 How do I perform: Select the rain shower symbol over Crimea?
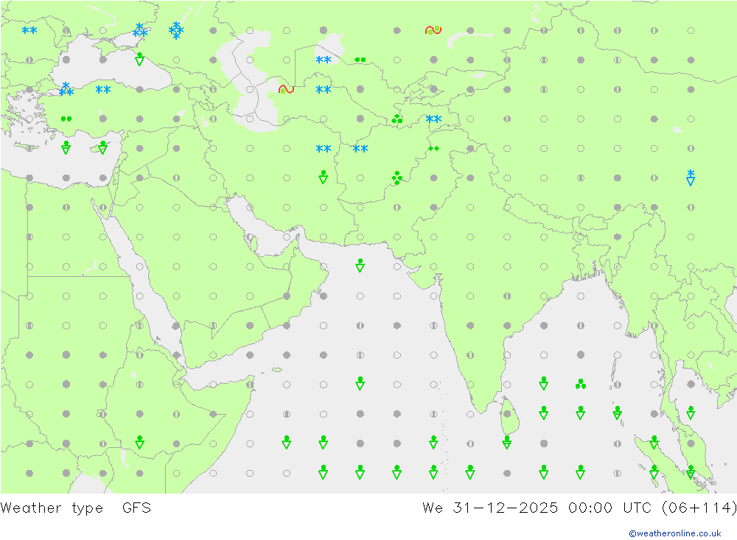click(139, 59)
